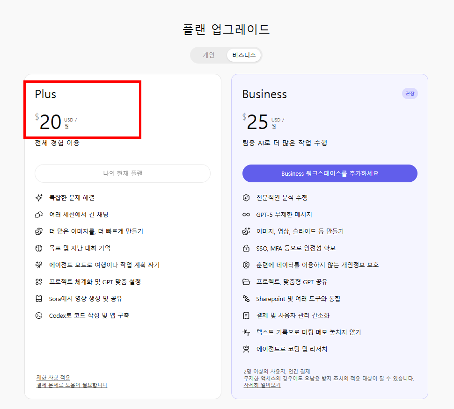Viewport: 454px width, 409px height.
Task: Click the sparkle icon beside 복잡한 문제 해결
Action: (39, 198)
